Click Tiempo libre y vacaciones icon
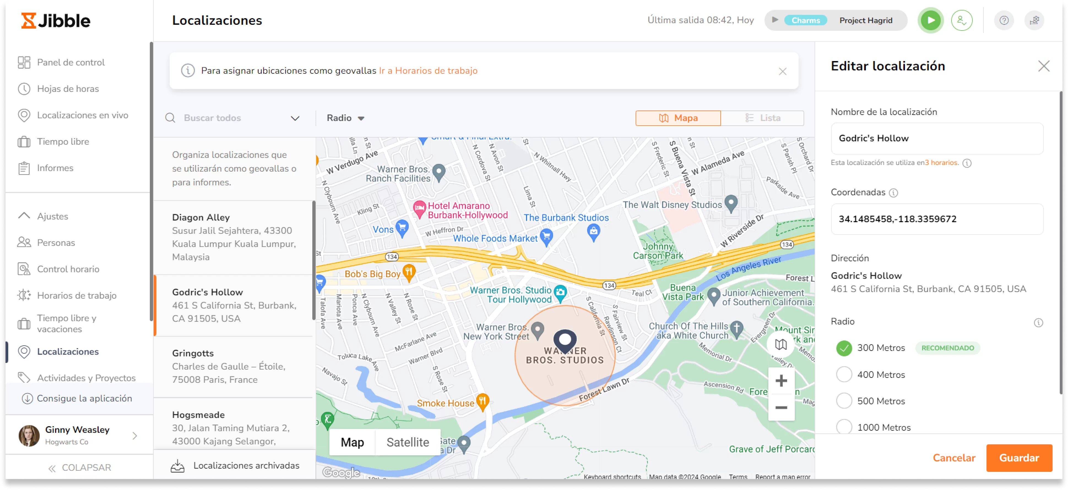1068x490 pixels. coord(24,324)
